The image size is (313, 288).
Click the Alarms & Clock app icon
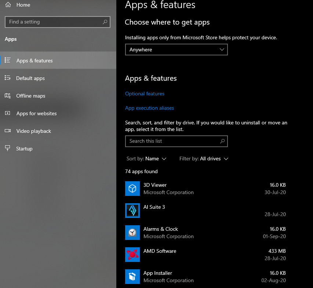tap(132, 233)
